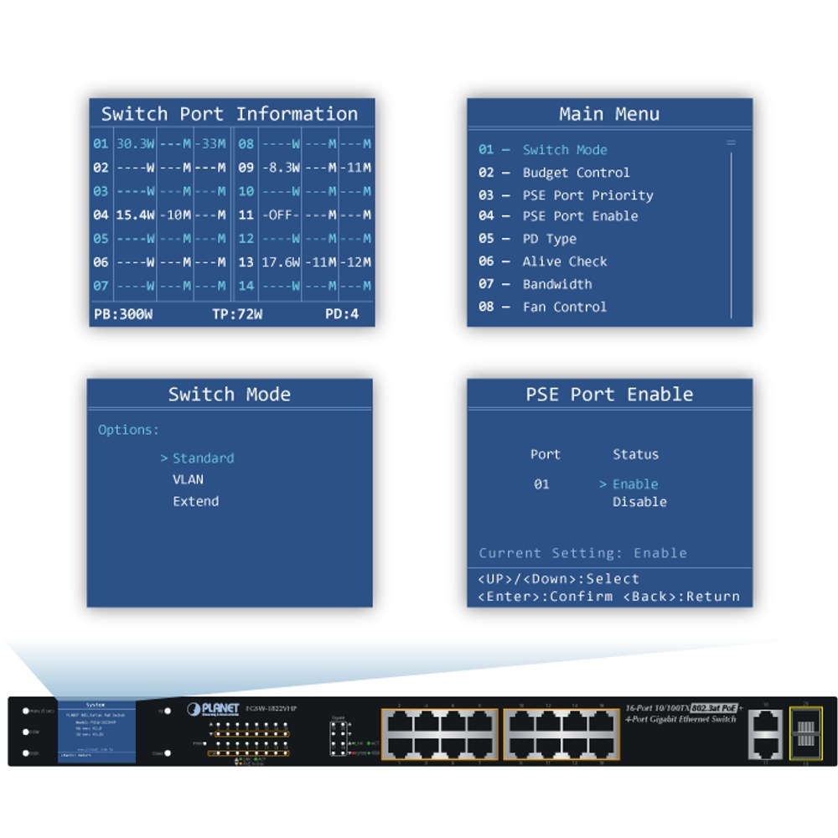Image resolution: width=838 pixels, height=838 pixels.
Task: Open 04 PSE Port Enable entry
Action: pos(558,216)
